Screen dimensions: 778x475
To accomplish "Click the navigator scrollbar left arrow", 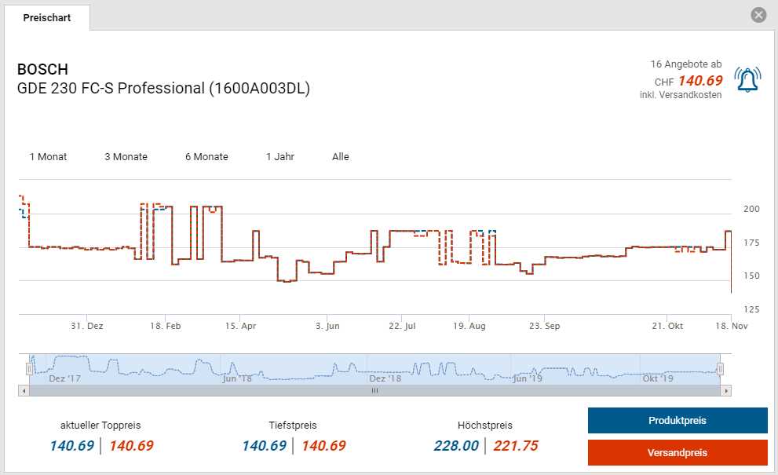I will click(x=24, y=390).
